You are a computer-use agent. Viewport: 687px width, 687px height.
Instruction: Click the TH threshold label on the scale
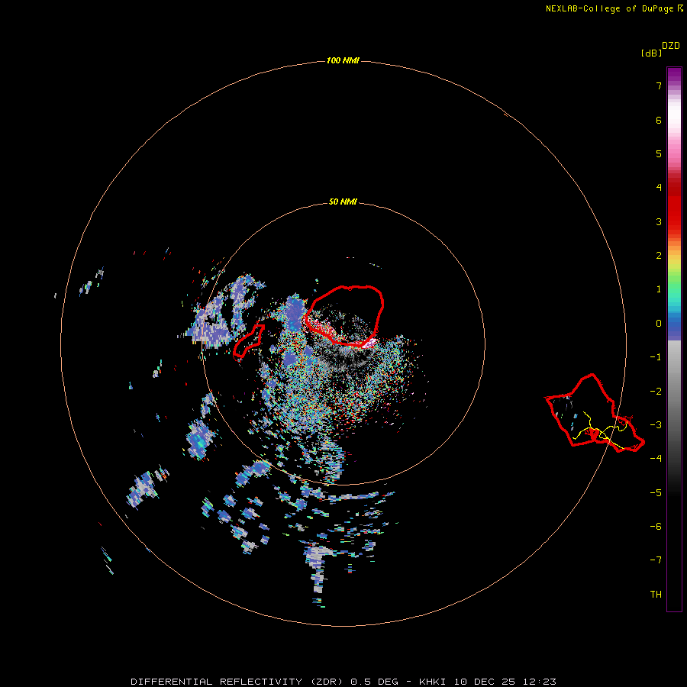pos(656,595)
